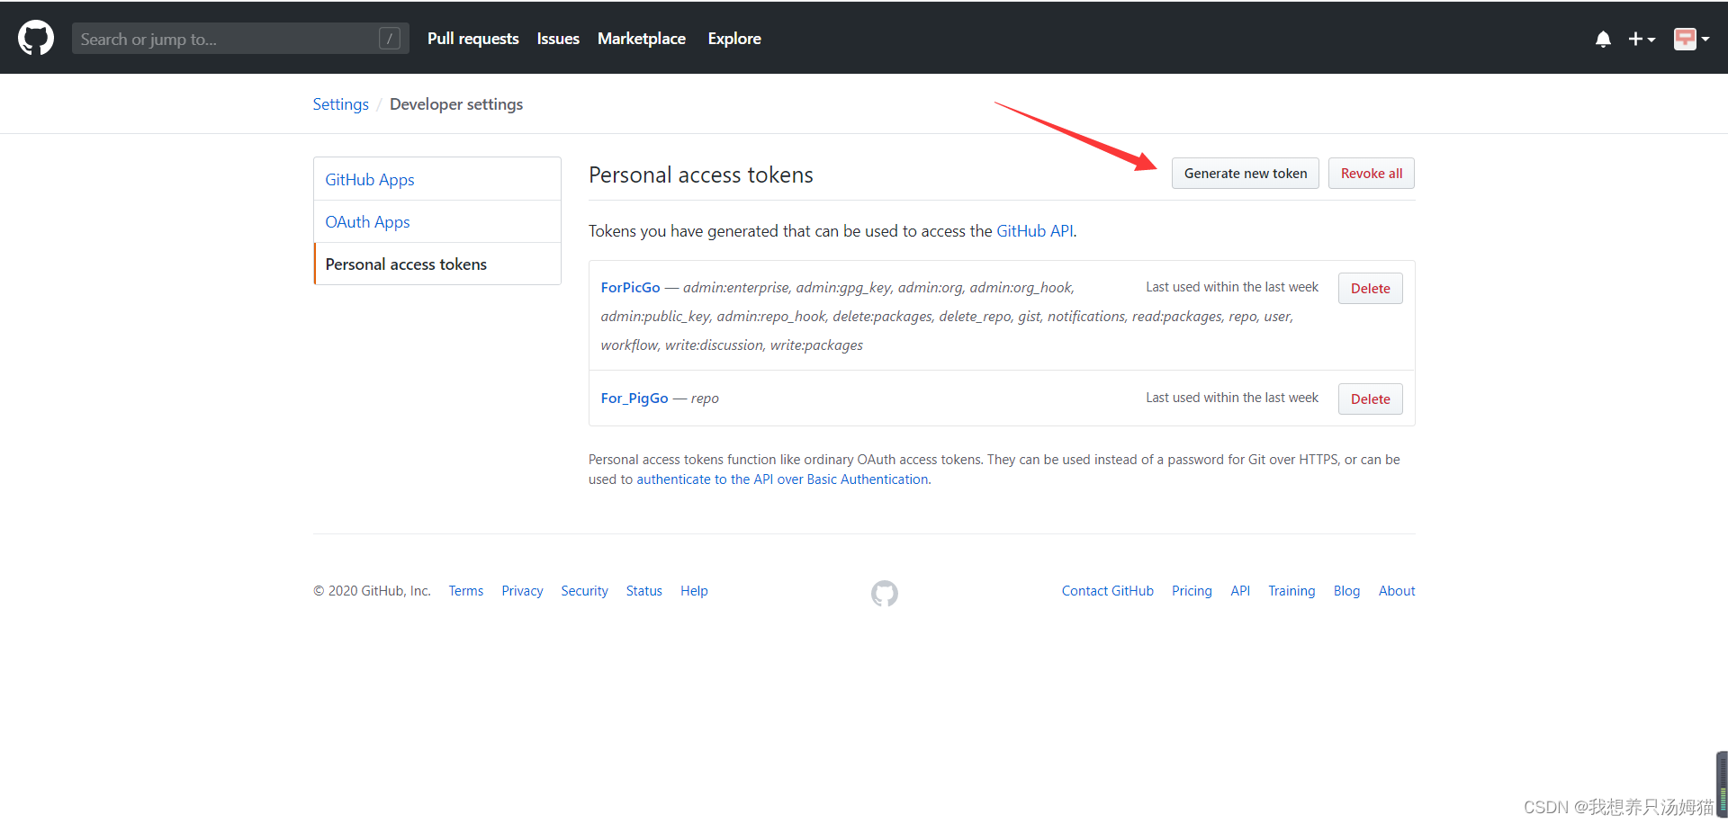The height and width of the screenshot is (824, 1728).
Task: Click the Terms footer link
Action: click(x=466, y=591)
